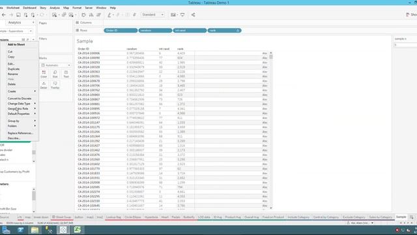This screenshot has height=235, width=417.
Task: Click the Color card in Marks
Action: (44, 74)
